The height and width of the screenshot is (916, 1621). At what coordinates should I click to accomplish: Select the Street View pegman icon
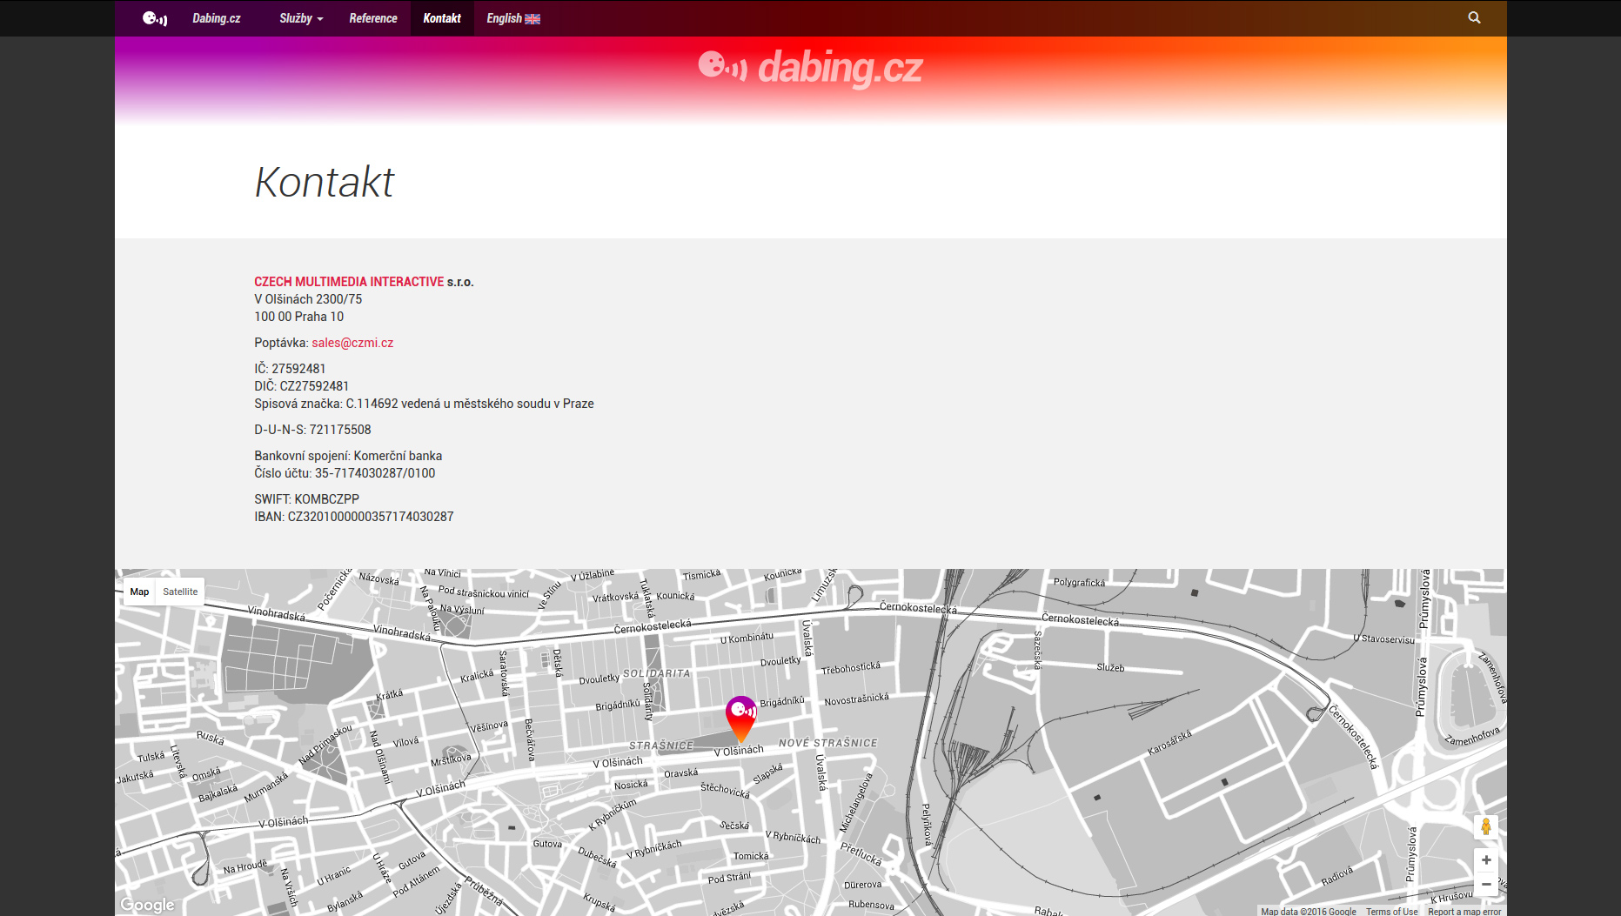1486,826
